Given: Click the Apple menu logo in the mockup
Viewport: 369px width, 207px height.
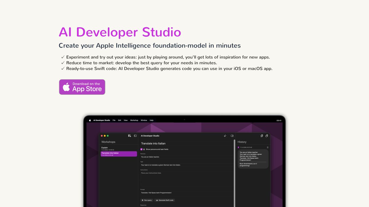Looking at the screenshot, I should tap(90, 120).
